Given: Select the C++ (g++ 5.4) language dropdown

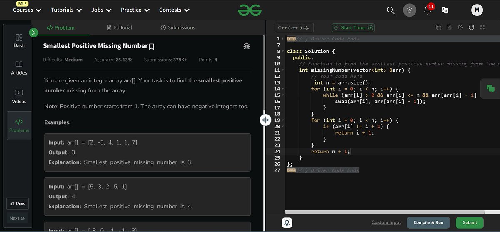Looking at the screenshot, I should [294, 28].
